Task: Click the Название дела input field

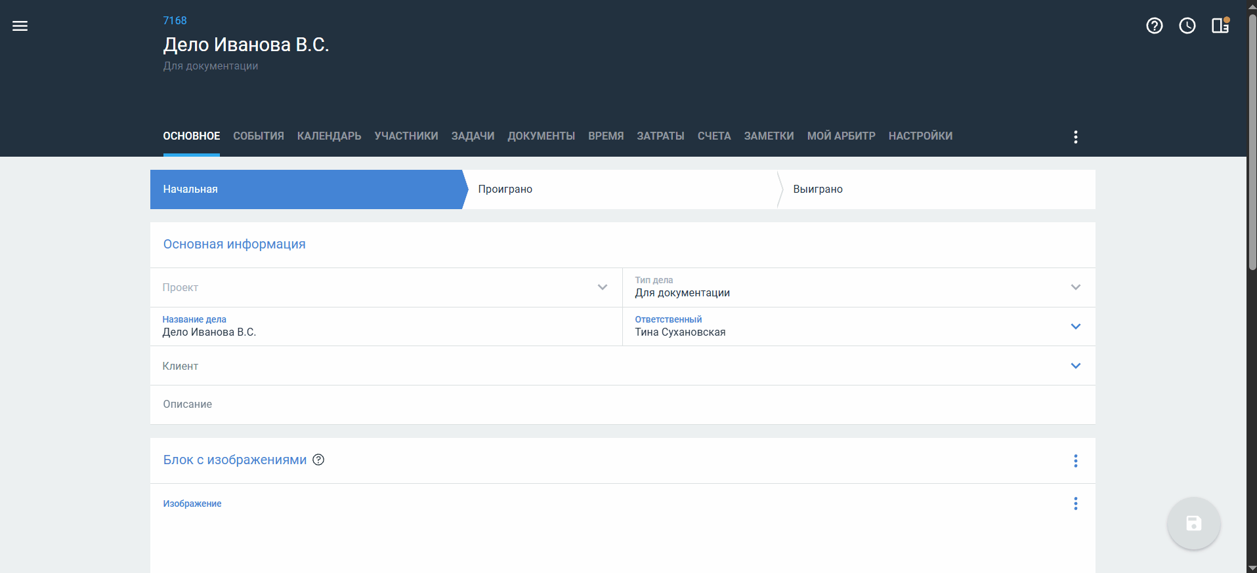Action: (386, 332)
